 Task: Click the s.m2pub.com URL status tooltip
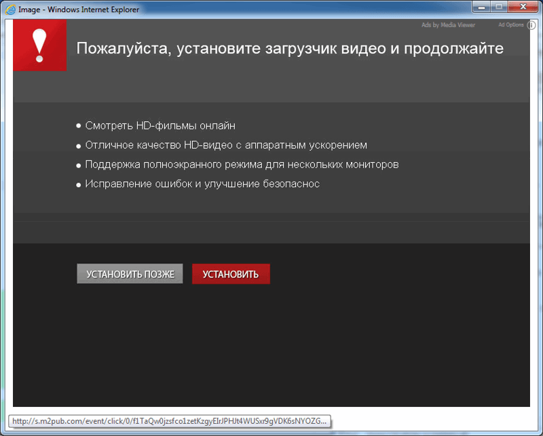coord(169,421)
